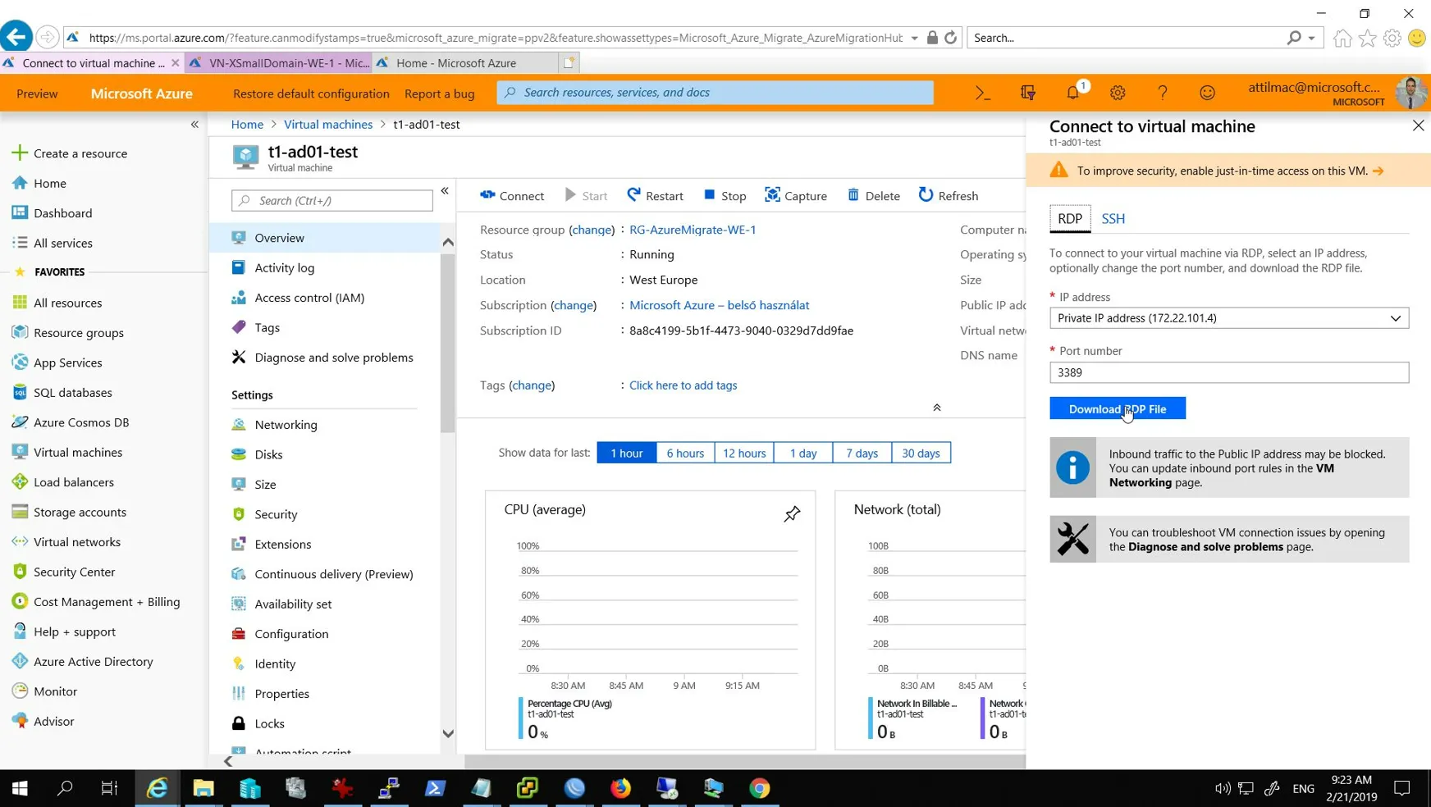
Task: Pin the CPU (average) chart
Action: click(x=792, y=514)
